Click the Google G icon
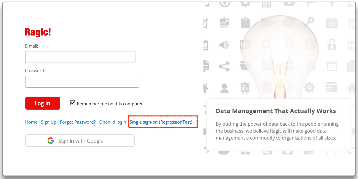The height and width of the screenshot is (179, 358). 51,141
